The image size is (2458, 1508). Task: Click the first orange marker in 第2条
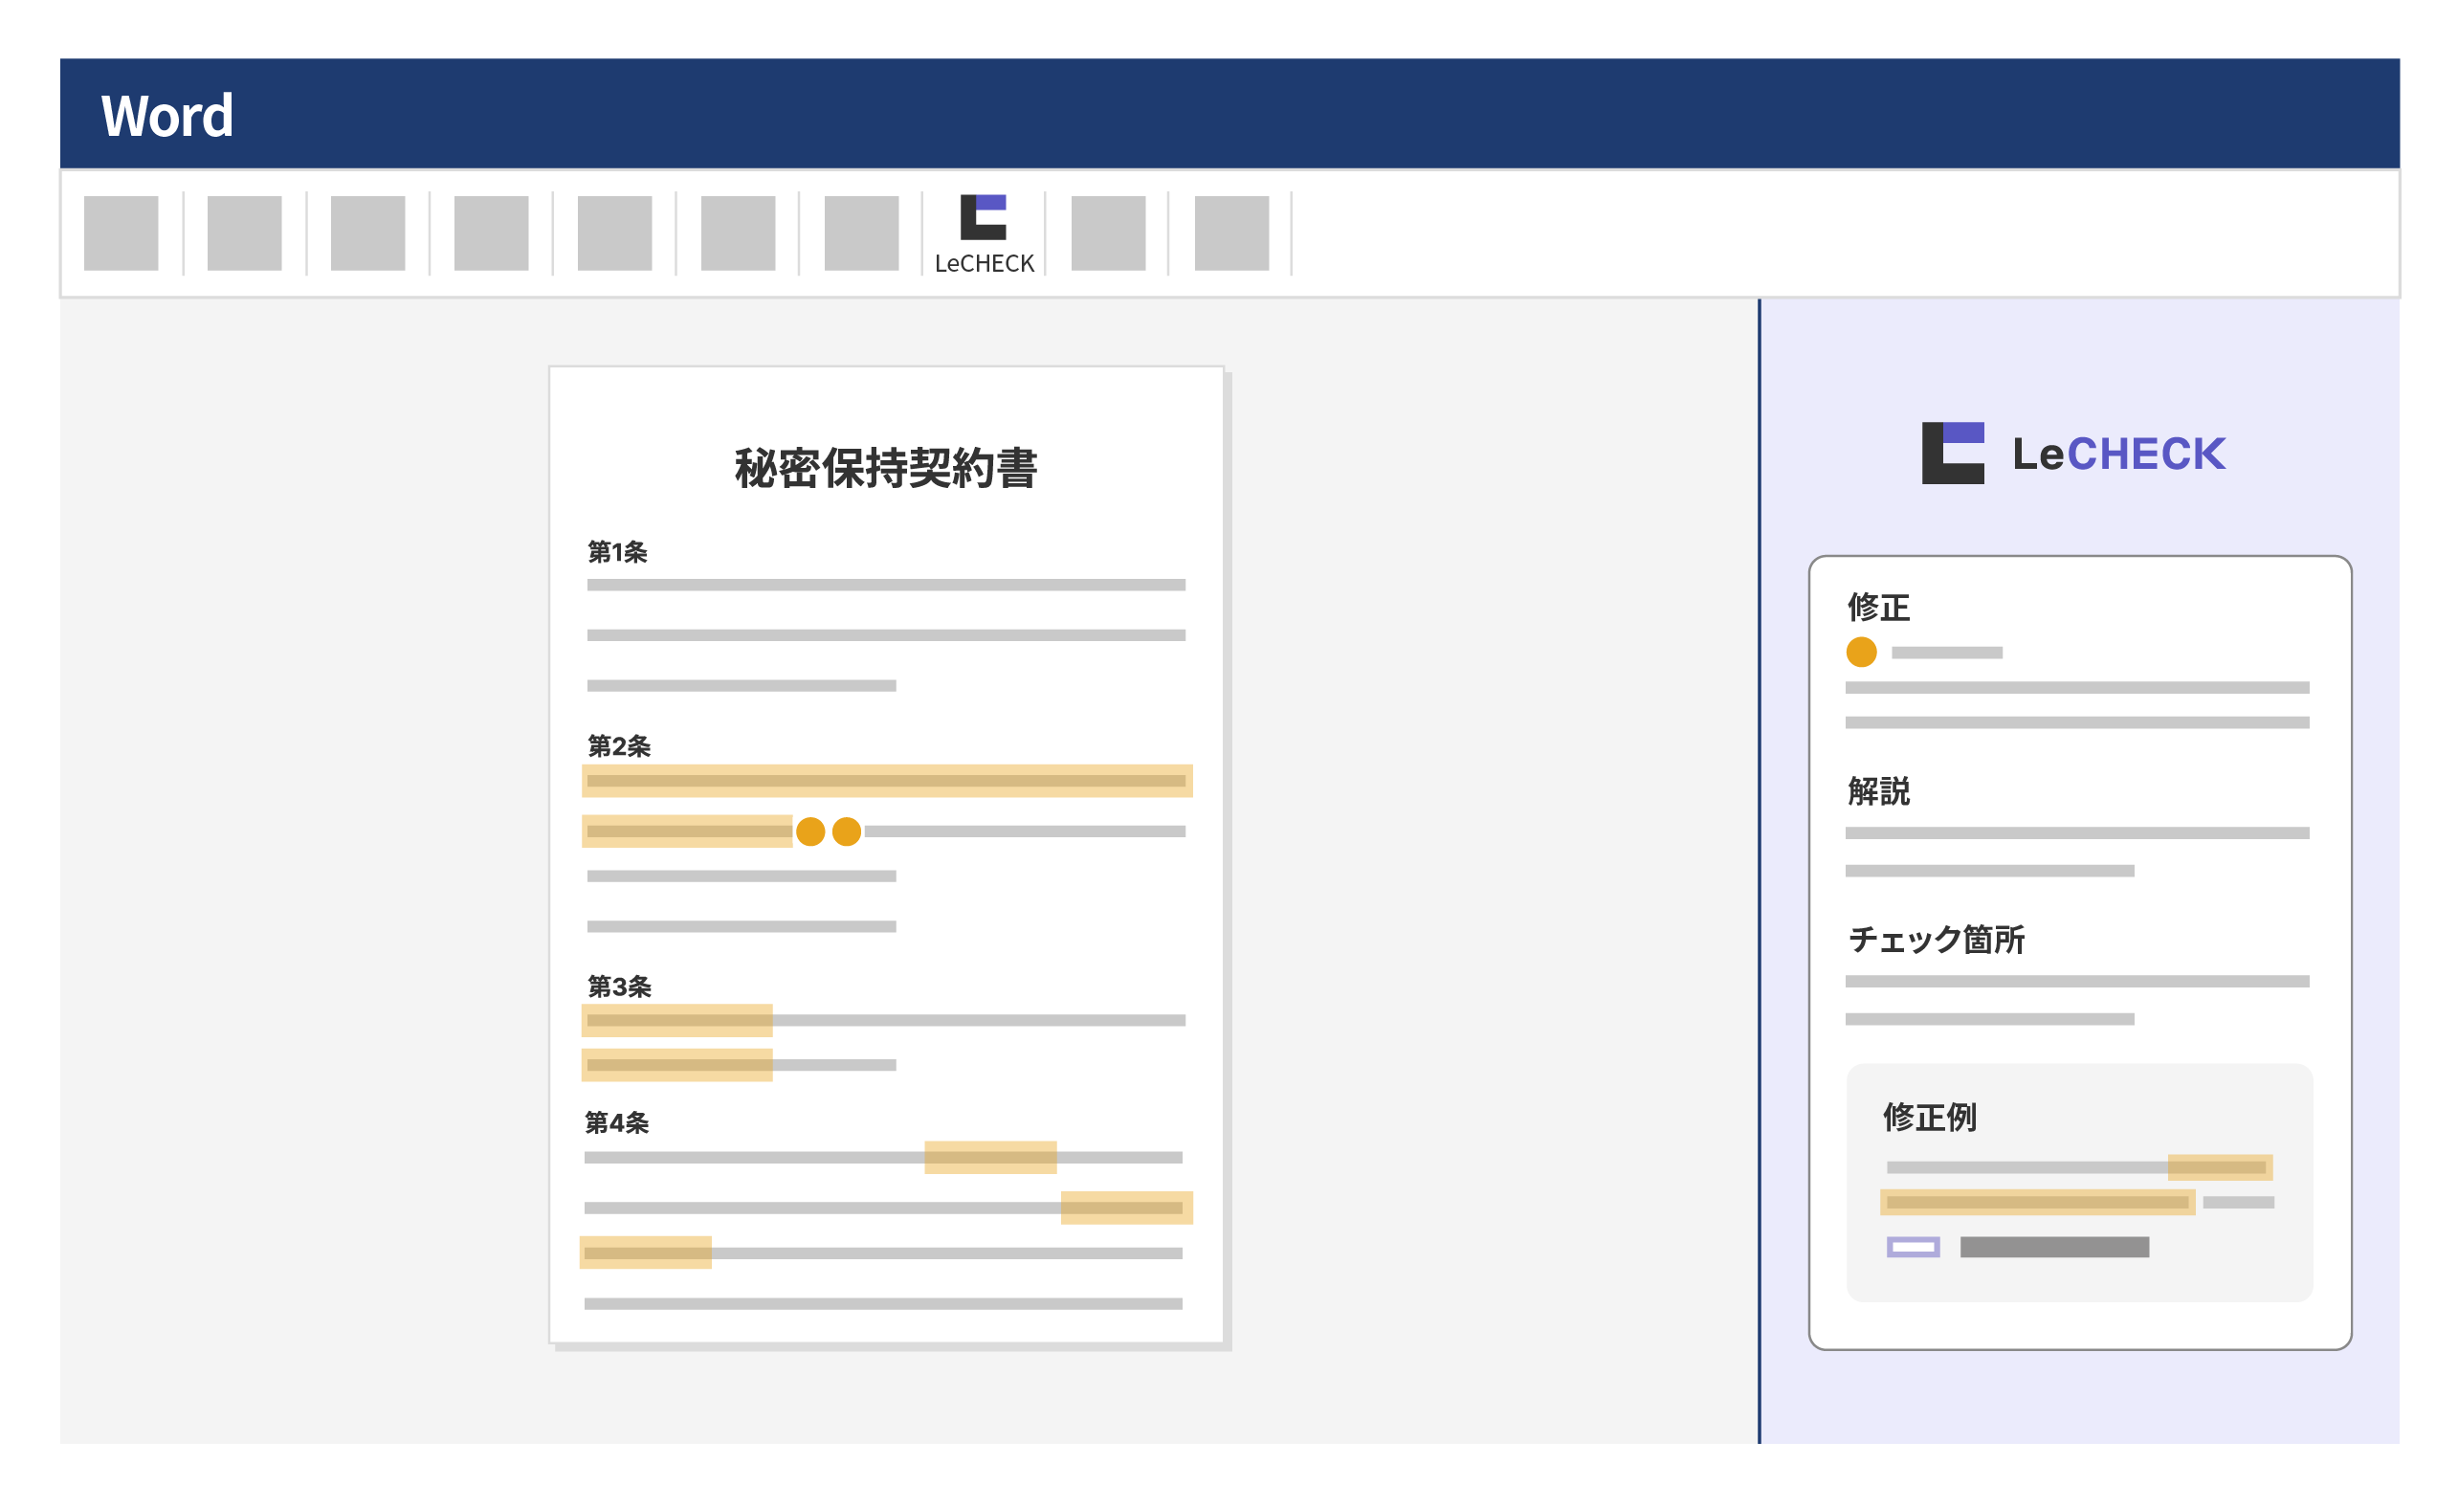click(810, 830)
